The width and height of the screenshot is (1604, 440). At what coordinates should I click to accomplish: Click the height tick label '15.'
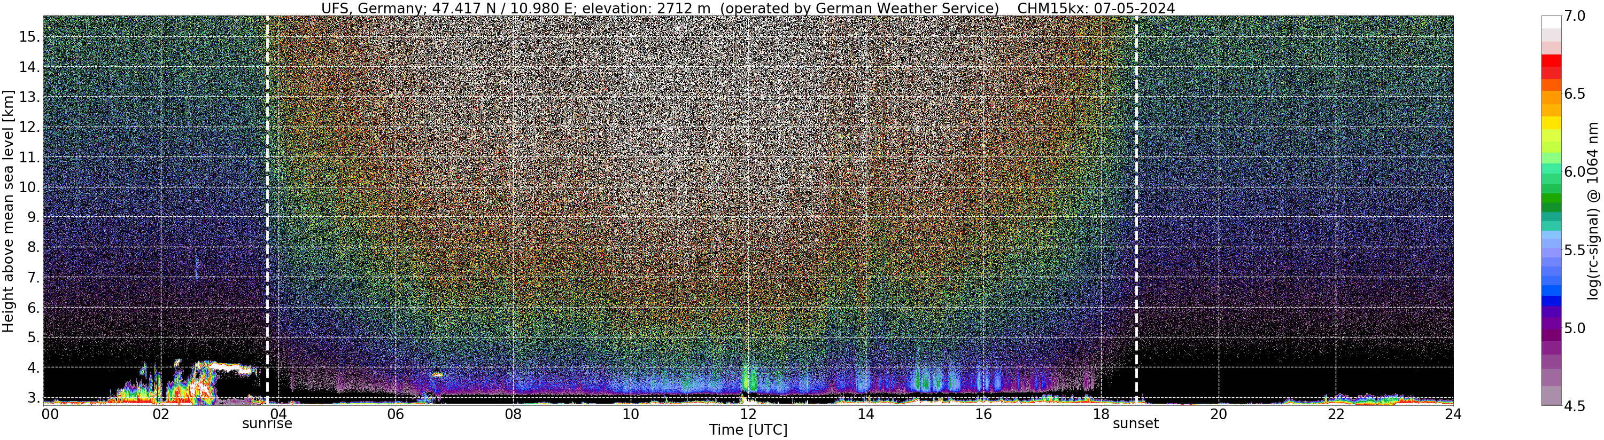click(30, 37)
